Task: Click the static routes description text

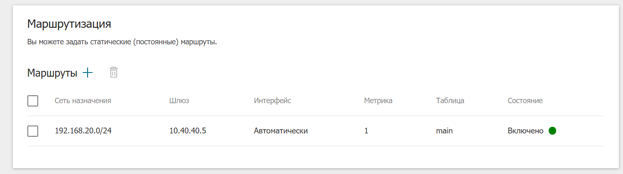Action: 122,42
